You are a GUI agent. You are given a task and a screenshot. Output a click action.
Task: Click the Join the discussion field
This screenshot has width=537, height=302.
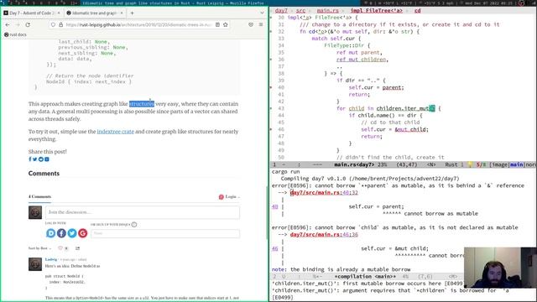pyautogui.click(x=143, y=212)
